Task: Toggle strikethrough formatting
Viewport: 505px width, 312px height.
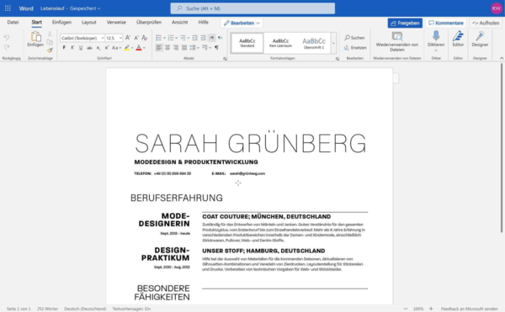Action: coord(89,48)
